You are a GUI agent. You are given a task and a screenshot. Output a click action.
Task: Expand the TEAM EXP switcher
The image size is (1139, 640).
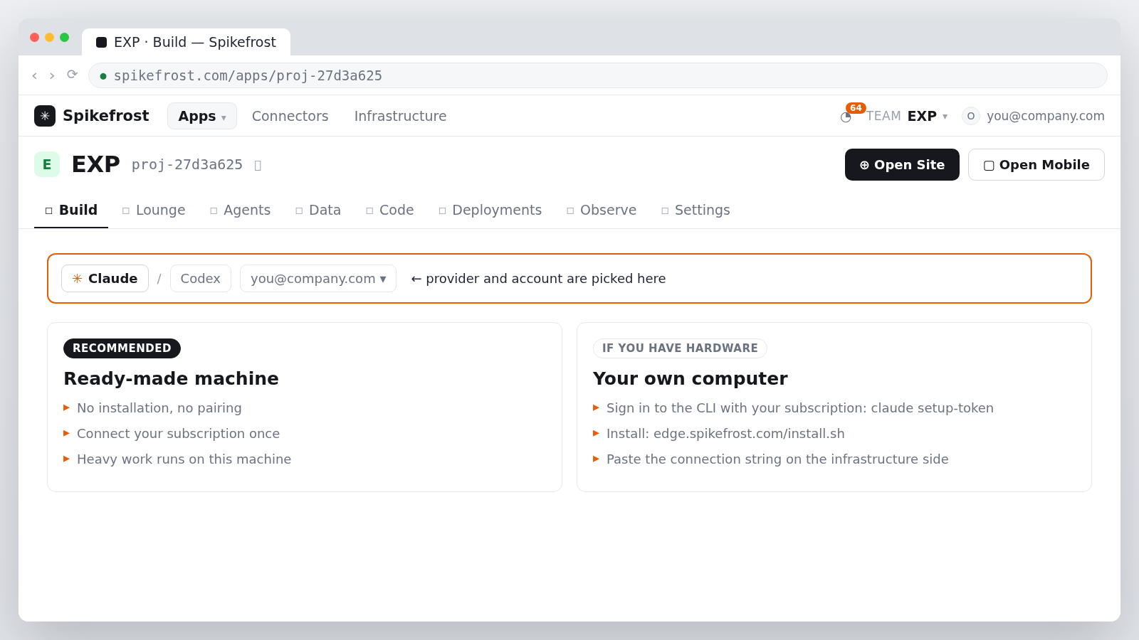(x=907, y=116)
